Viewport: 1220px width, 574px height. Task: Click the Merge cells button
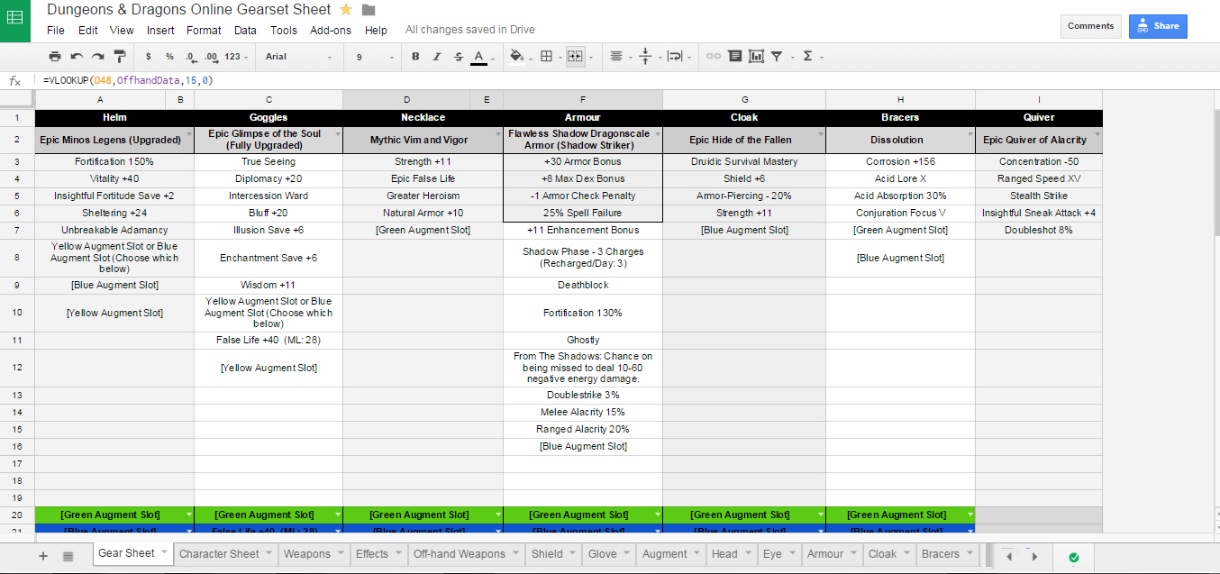[x=576, y=56]
